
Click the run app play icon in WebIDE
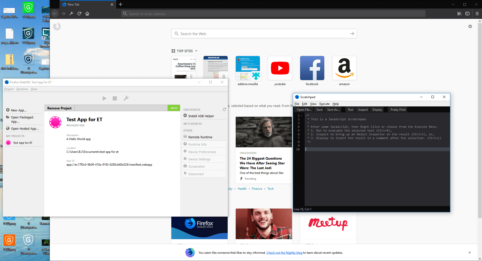tap(104, 98)
